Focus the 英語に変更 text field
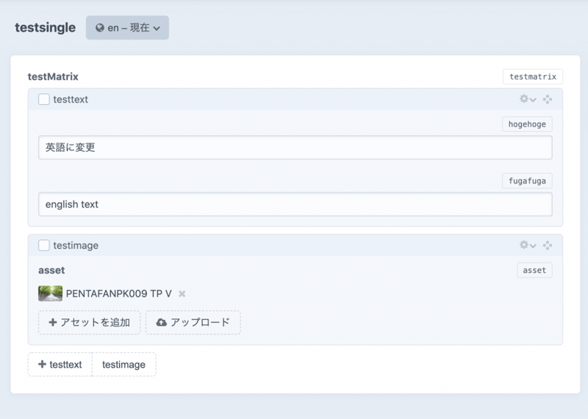The height and width of the screenshot is (419, 588). (x=295, y=147)
